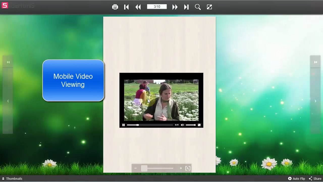Click left side double-arrow first page

pos(8,62)
